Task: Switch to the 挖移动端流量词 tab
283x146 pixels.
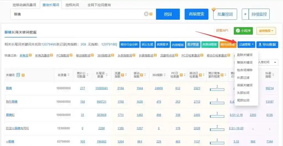Action: pos(24,5)
